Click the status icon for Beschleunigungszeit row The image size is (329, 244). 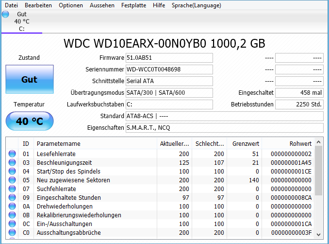click(12, 163)
